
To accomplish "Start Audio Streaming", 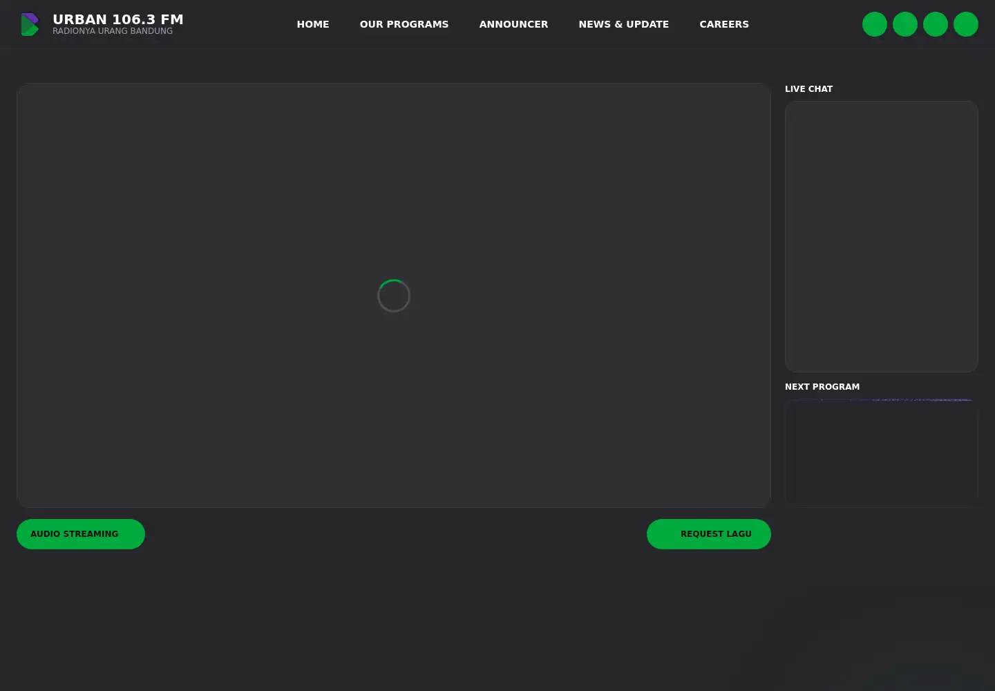I will click(x=81, y=534).
